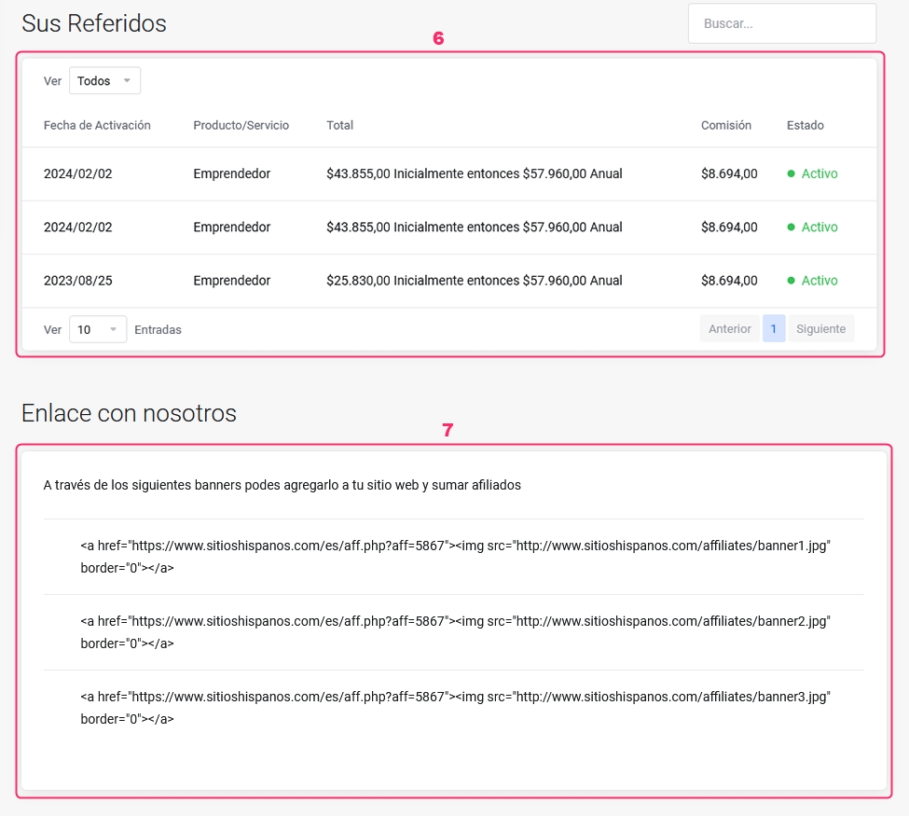Click the Estado column header
Image resolution: width=909 pixels, height=816 pixels.
pos(805,125)
